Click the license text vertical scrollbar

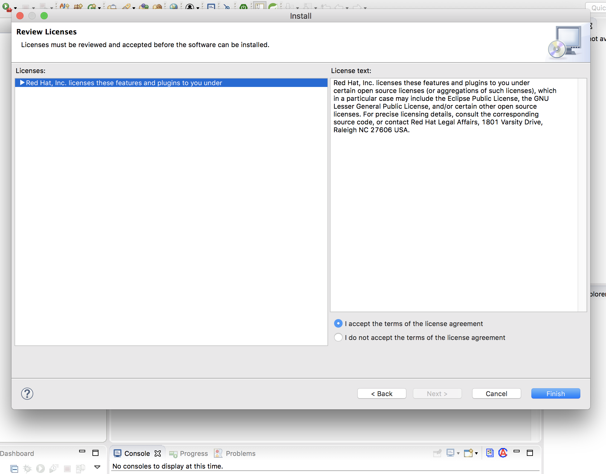coord(582,195)
